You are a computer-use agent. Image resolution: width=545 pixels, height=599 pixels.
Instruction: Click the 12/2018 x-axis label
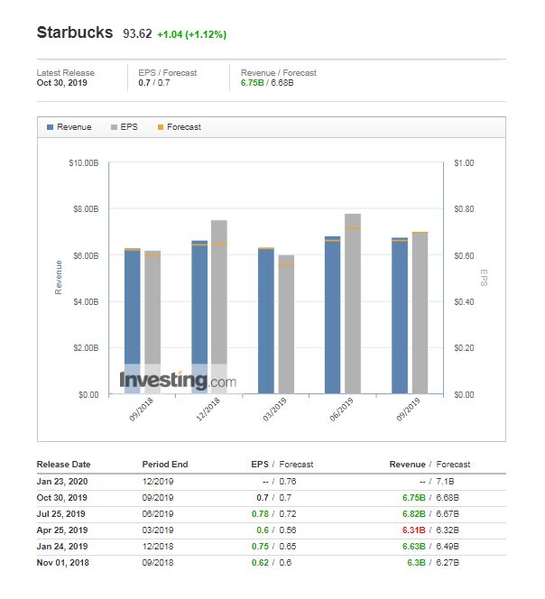click(x=208, y=410)
